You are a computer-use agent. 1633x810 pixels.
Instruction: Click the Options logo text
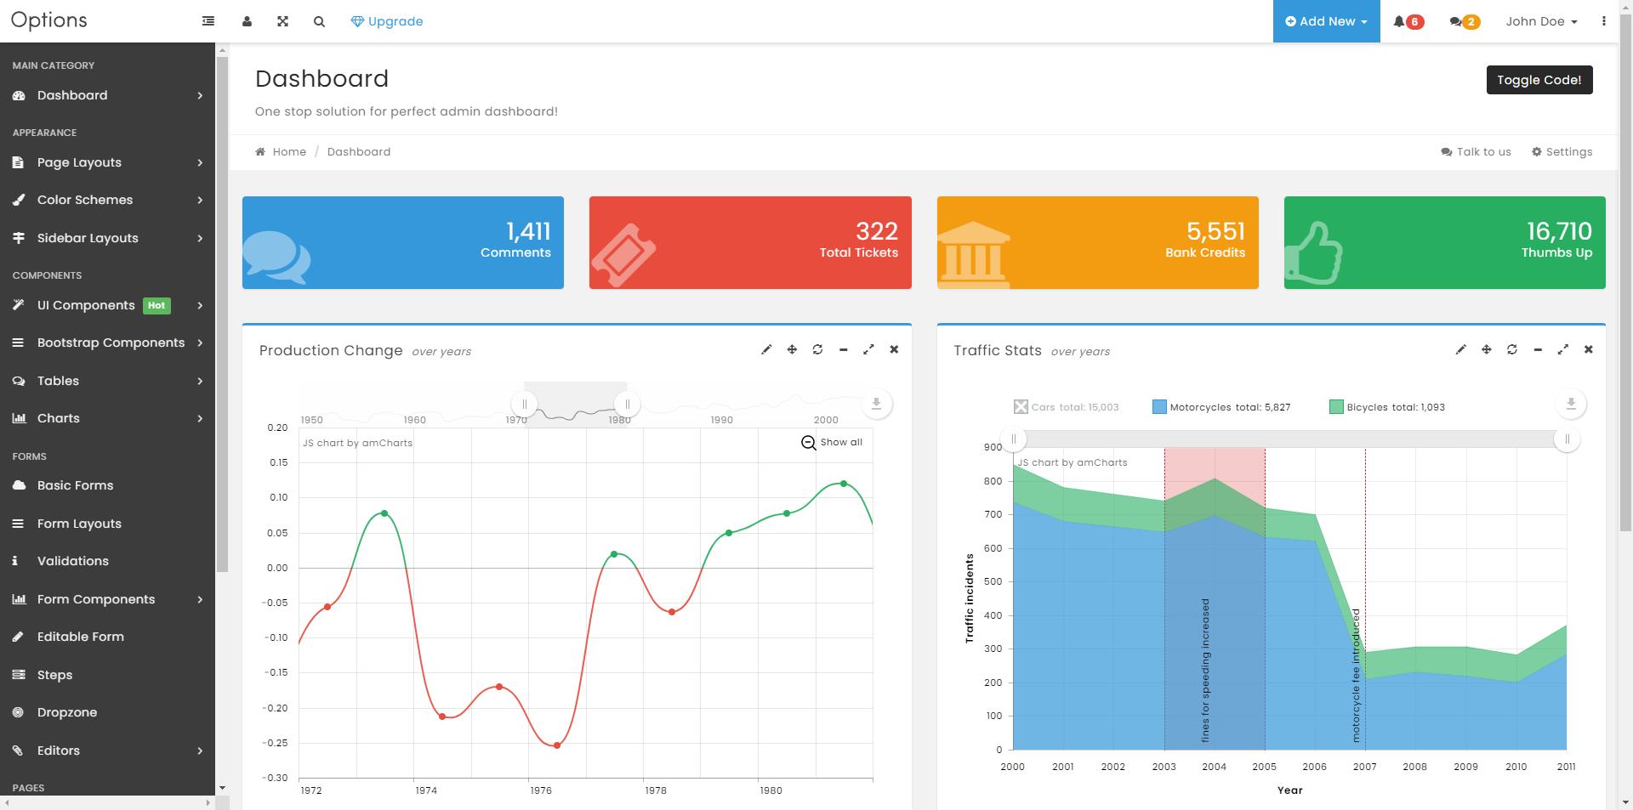tap(49, 20)
